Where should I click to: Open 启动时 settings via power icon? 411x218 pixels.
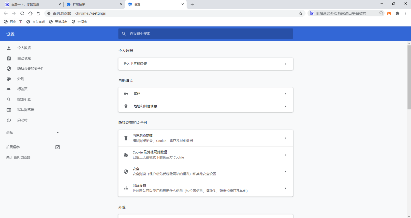pyautogui.click(x=9, y=120)
